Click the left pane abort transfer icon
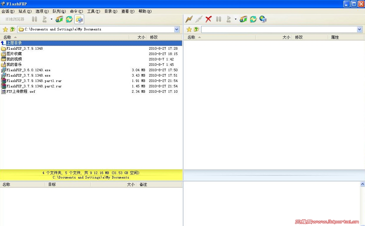 tap(59, 19)
